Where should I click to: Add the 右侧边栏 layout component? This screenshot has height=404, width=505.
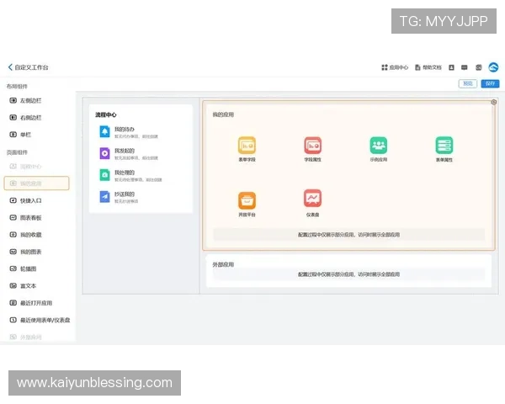click(26, 118)
